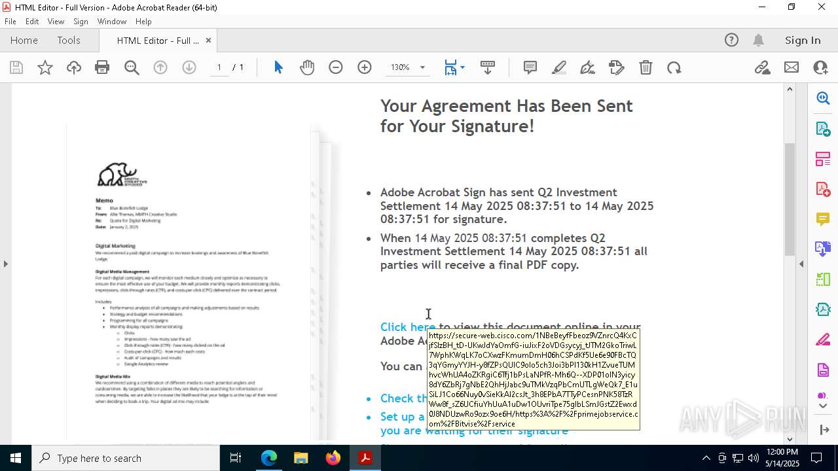The image size is (838, 471).
Task: Click the page number input field
Action: click(x=219, y=67)
